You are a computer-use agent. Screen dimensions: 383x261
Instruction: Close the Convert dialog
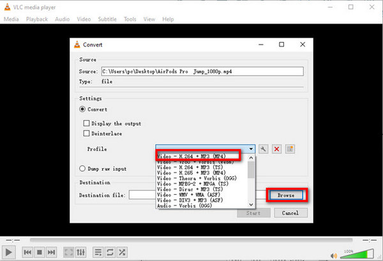[x=303, y=45]
